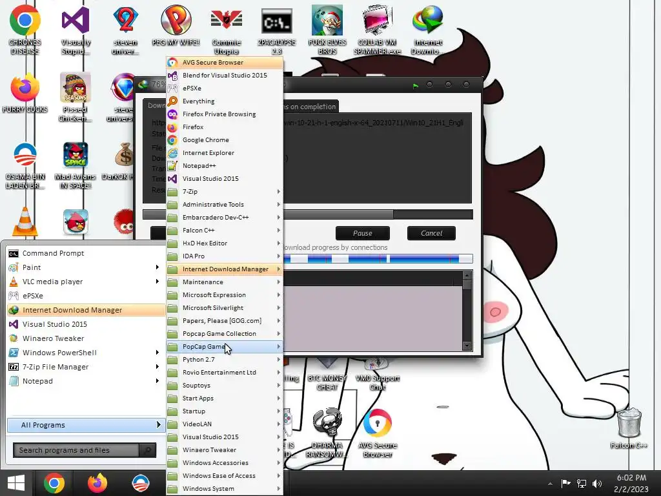661x496 pixels.
Task: Open Action Center flag in tray
Action: tap(565, 483)
